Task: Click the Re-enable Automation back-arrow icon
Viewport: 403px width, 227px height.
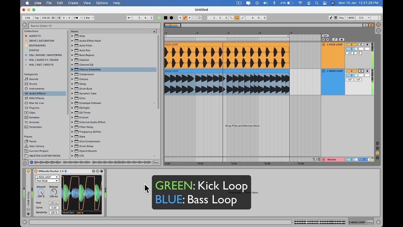Action: (190, 18)
